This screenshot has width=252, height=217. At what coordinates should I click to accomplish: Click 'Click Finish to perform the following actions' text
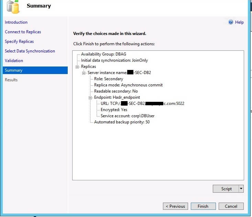114,44
